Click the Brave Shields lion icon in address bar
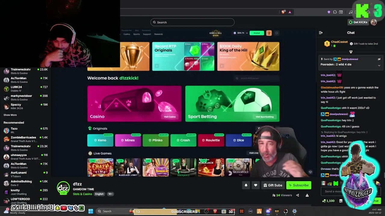The image size is (385, 216). 283,12
